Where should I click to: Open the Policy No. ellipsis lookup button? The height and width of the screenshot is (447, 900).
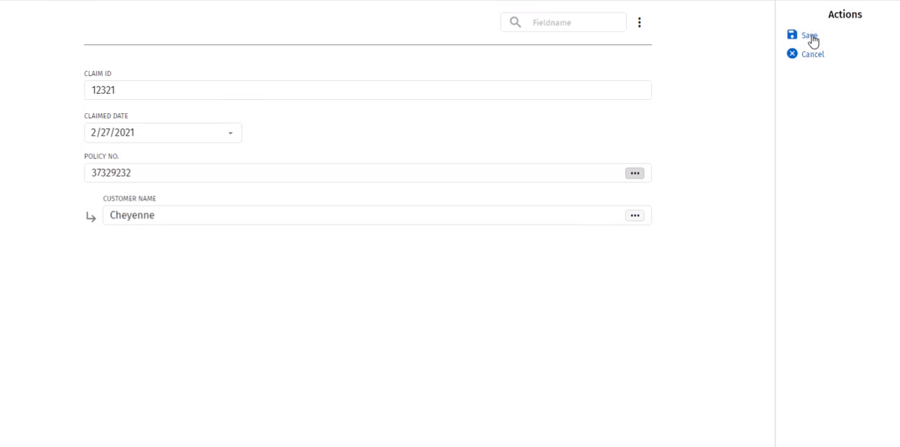(x=635, y=173)
